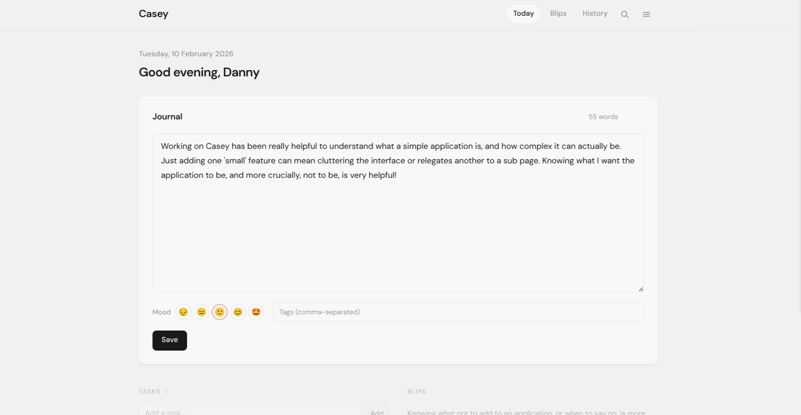This screenshot has width=801, height=415.
Task: Grab the journal textarea resize handle
Action: click(641, 289)
